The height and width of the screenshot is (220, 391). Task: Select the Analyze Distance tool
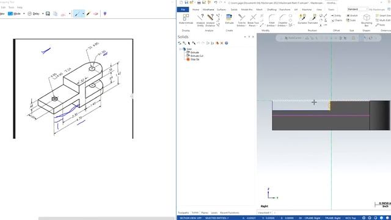210,20
